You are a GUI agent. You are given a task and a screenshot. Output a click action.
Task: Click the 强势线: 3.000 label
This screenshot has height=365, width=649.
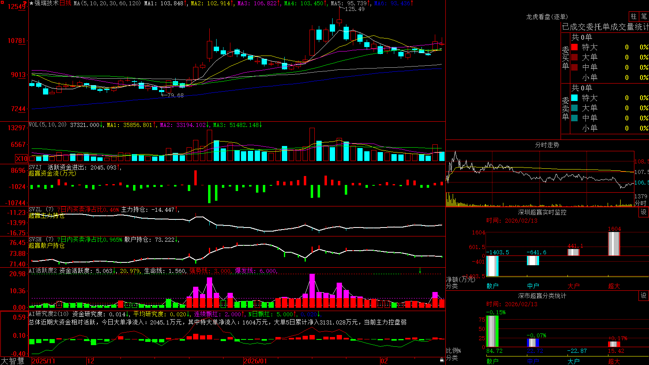pyautogui.click(x=210, y=271)
